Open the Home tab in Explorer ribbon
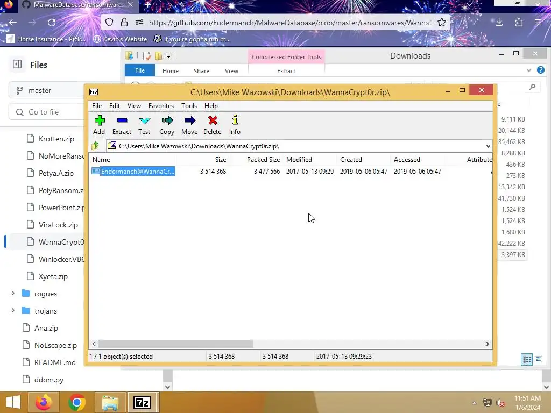The height and width of the screenshot is (413, 551). click(x=171, y=71)
